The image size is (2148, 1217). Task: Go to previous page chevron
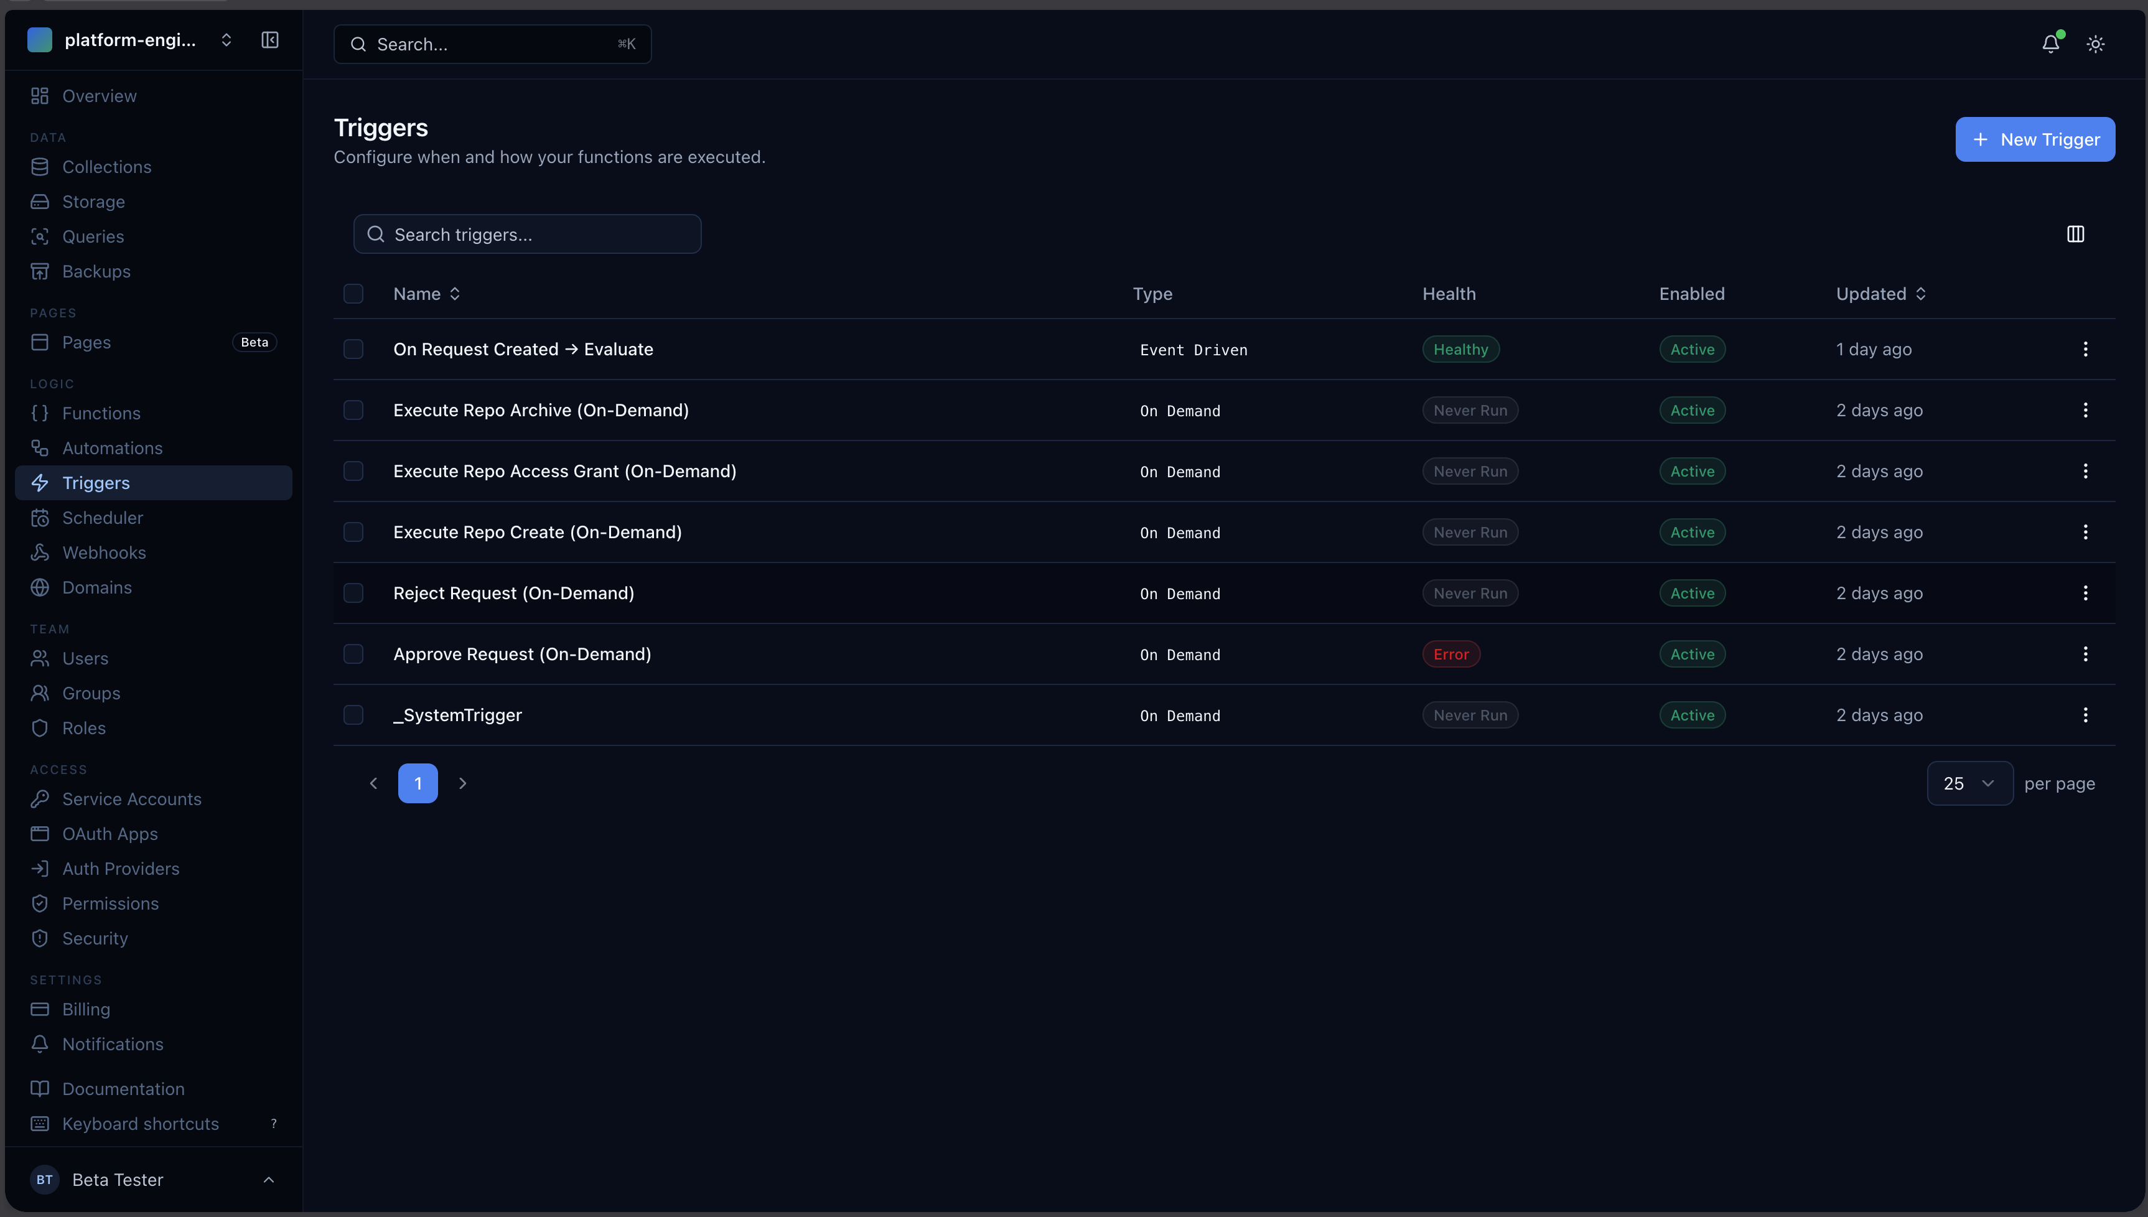[x=373, y=784]
